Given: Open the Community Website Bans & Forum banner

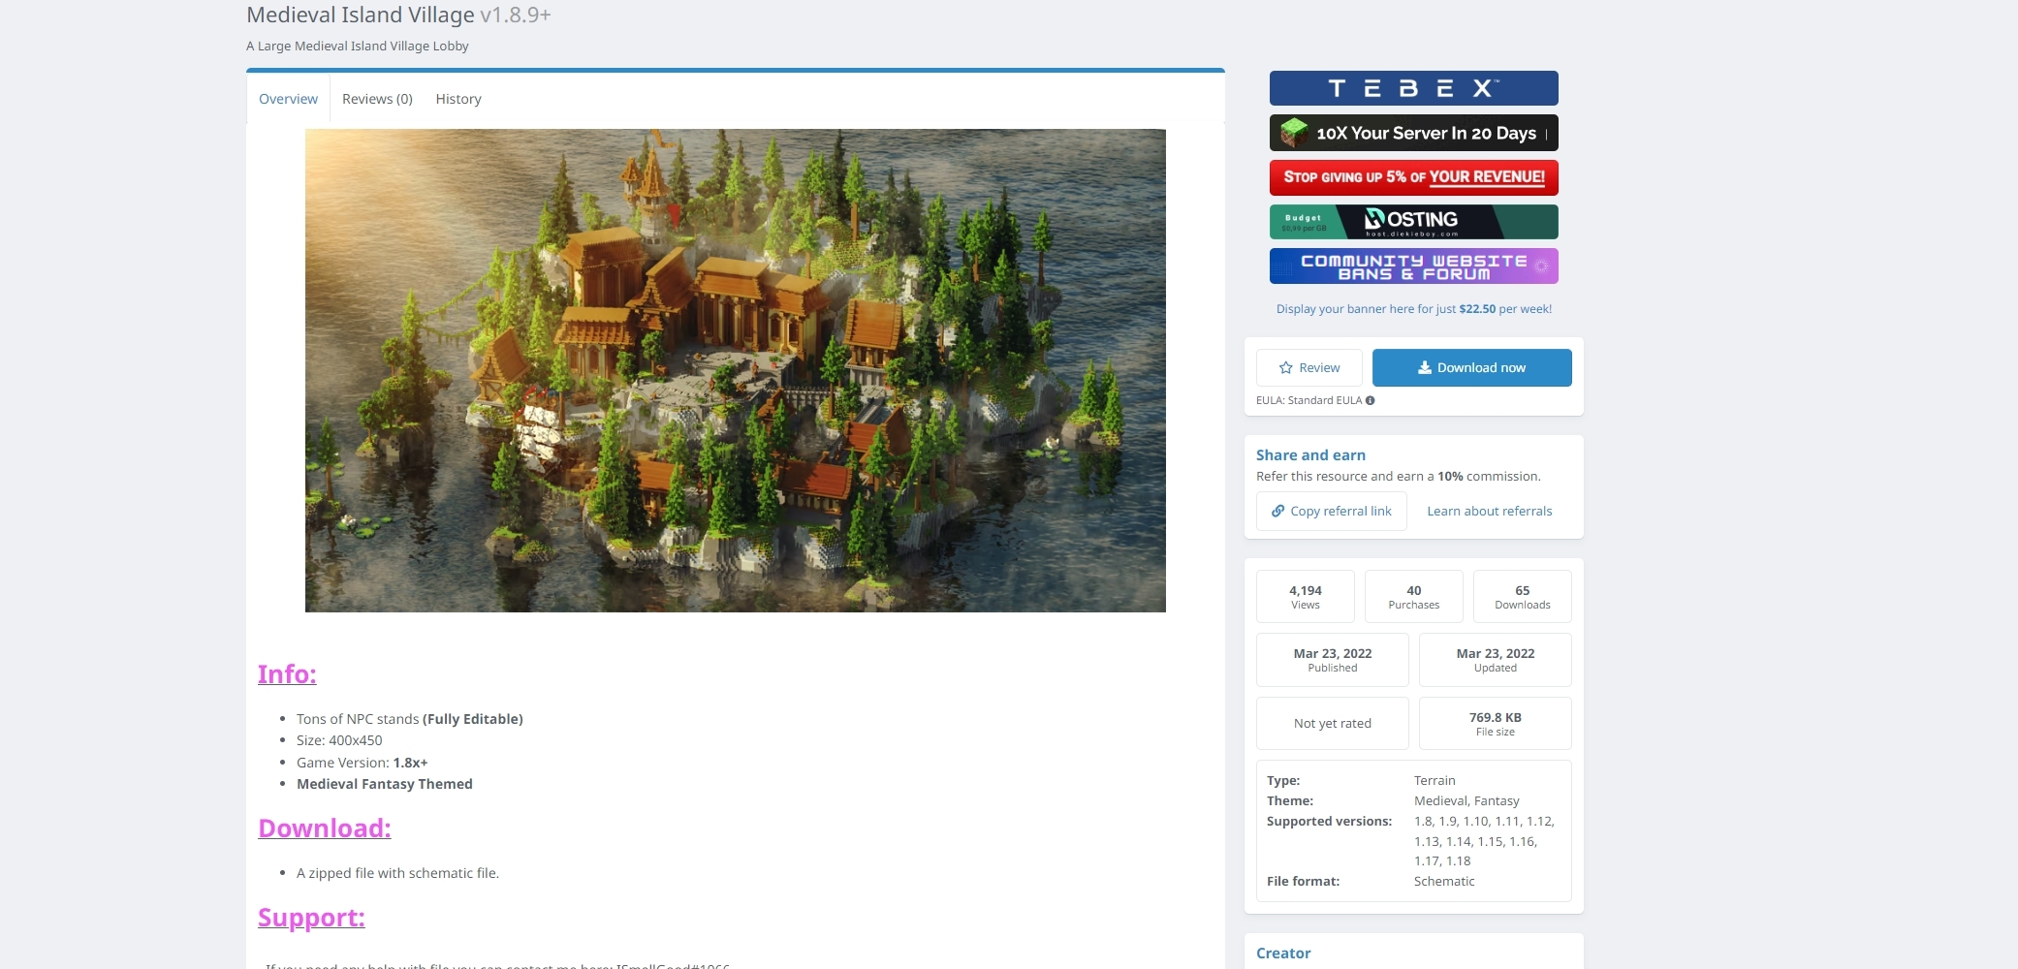Looking at the screenshot, I should 1414,266.
